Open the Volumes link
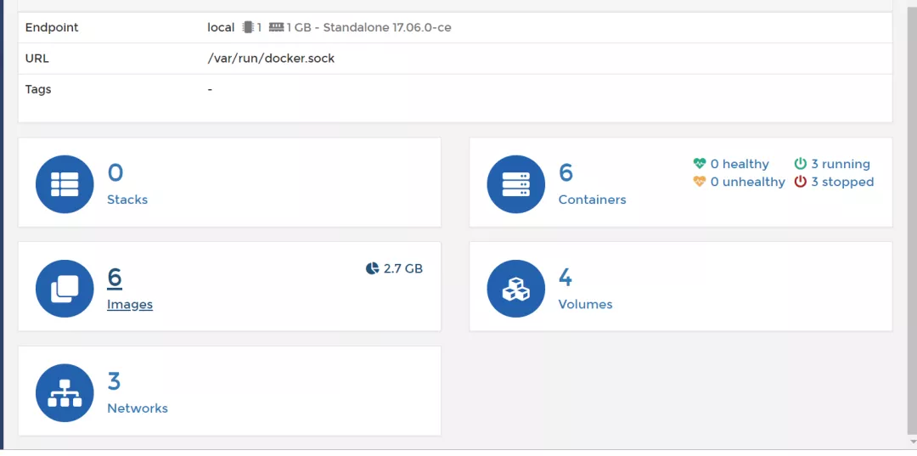The height and width of the screenshot is (456, 917). (585, 304)
